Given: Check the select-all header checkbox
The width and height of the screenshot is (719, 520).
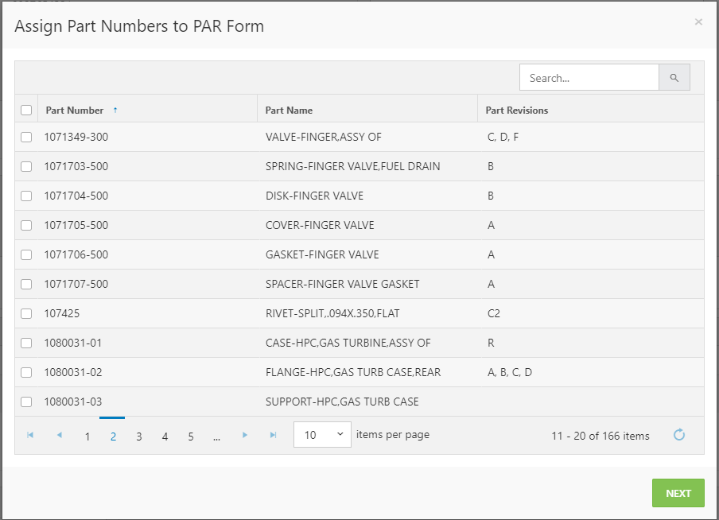Looking at the screenshot, I should (x=26, y=110).
